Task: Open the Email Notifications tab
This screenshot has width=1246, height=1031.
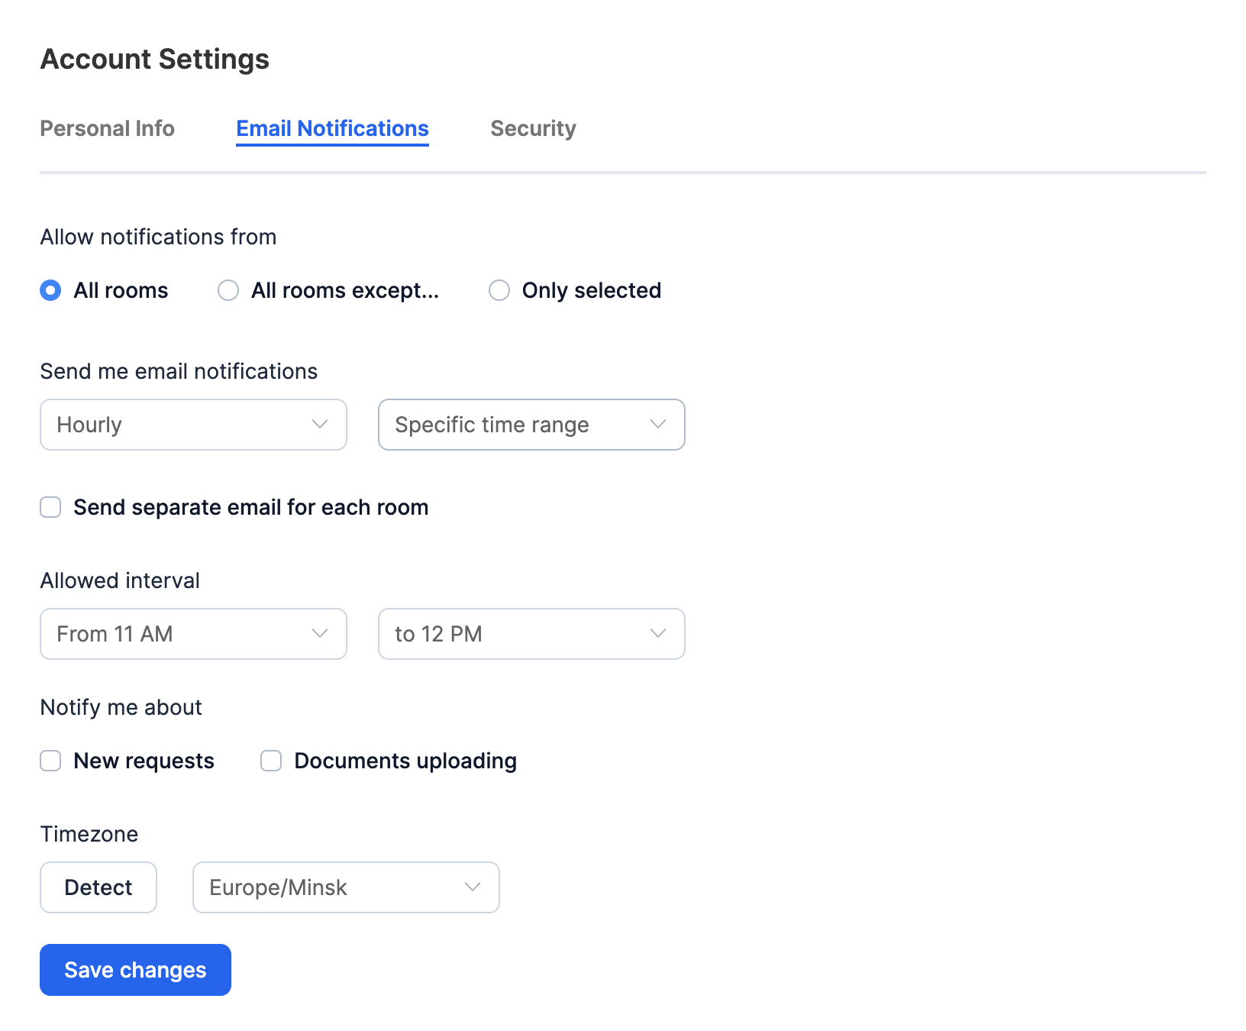Action: 332,128
